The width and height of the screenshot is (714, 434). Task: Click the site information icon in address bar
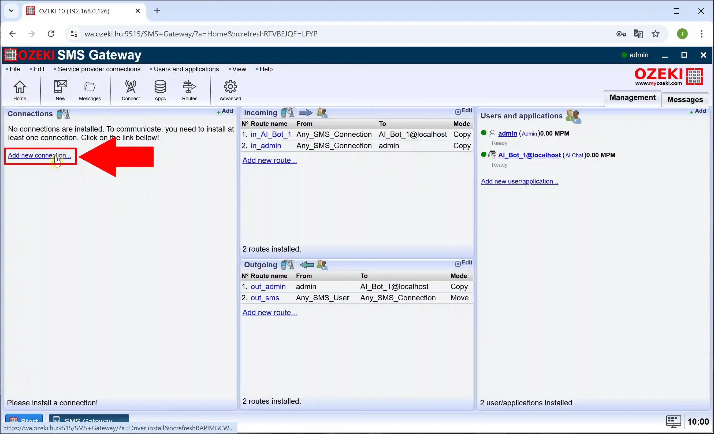[x=74, y=34]
